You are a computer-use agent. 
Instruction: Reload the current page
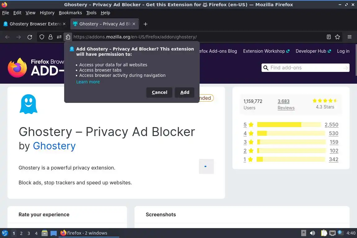tap(30, 37)
